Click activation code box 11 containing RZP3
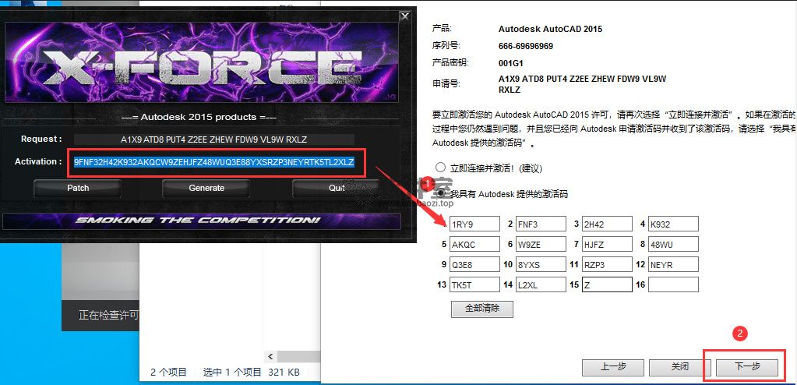The height and width of the screenshot is (385, 797). 608,264
